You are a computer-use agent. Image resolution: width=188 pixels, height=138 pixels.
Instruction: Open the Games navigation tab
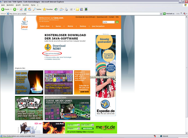coord(58,26)
